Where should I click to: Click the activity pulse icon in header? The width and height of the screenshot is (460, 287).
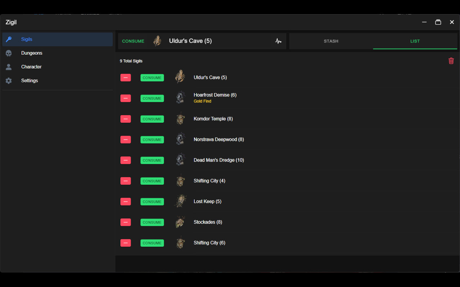click(278, 41)
